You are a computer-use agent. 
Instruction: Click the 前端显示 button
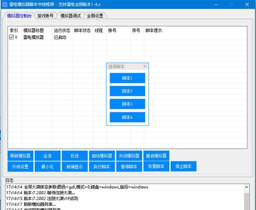point(75,167)
